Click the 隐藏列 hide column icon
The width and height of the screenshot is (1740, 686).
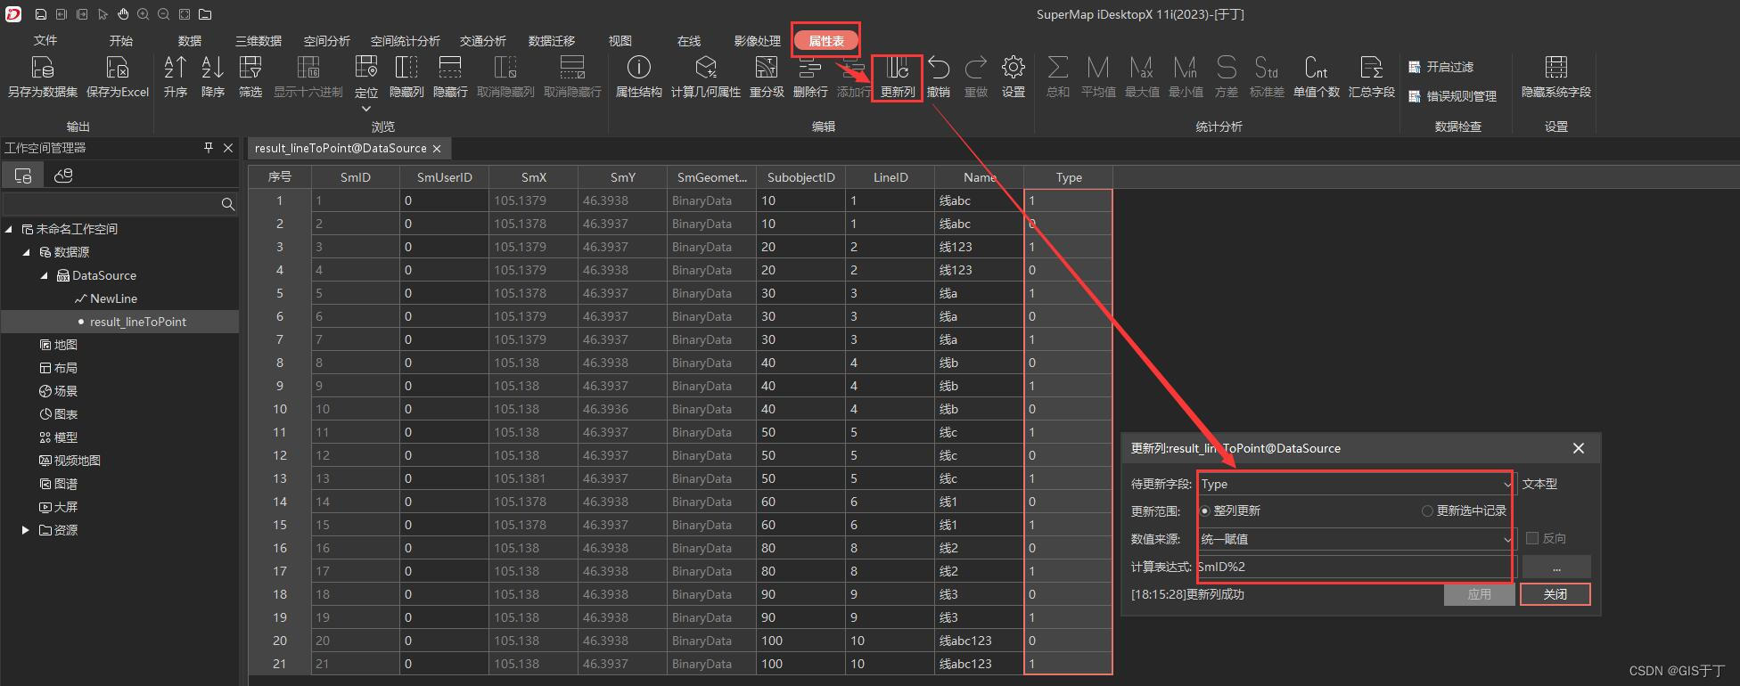click(x=406, y=76)
